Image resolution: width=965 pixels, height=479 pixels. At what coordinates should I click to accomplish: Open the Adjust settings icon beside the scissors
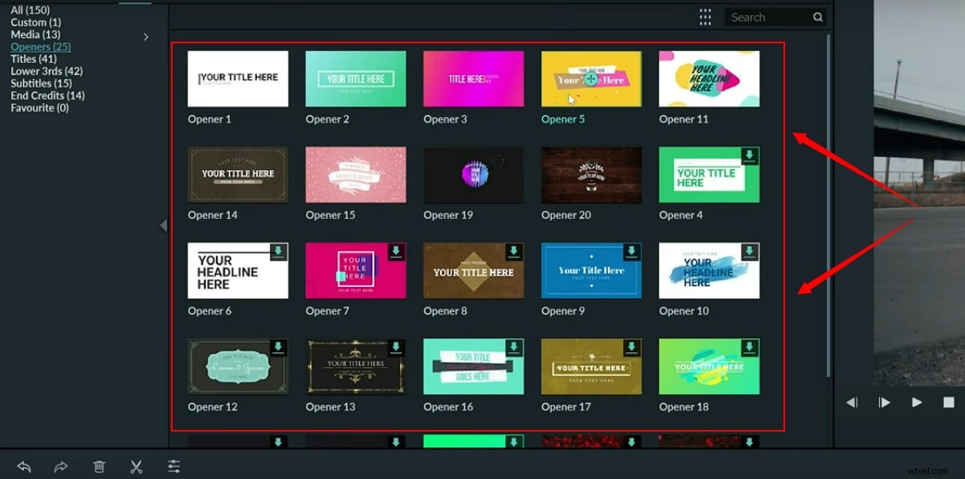(x=173, y=466)
